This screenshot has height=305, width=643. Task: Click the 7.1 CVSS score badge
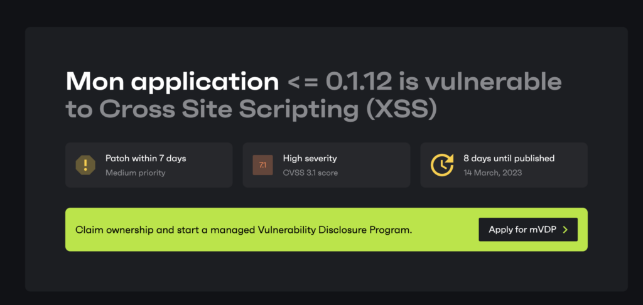pyautogui.click(x=262, y=165)
